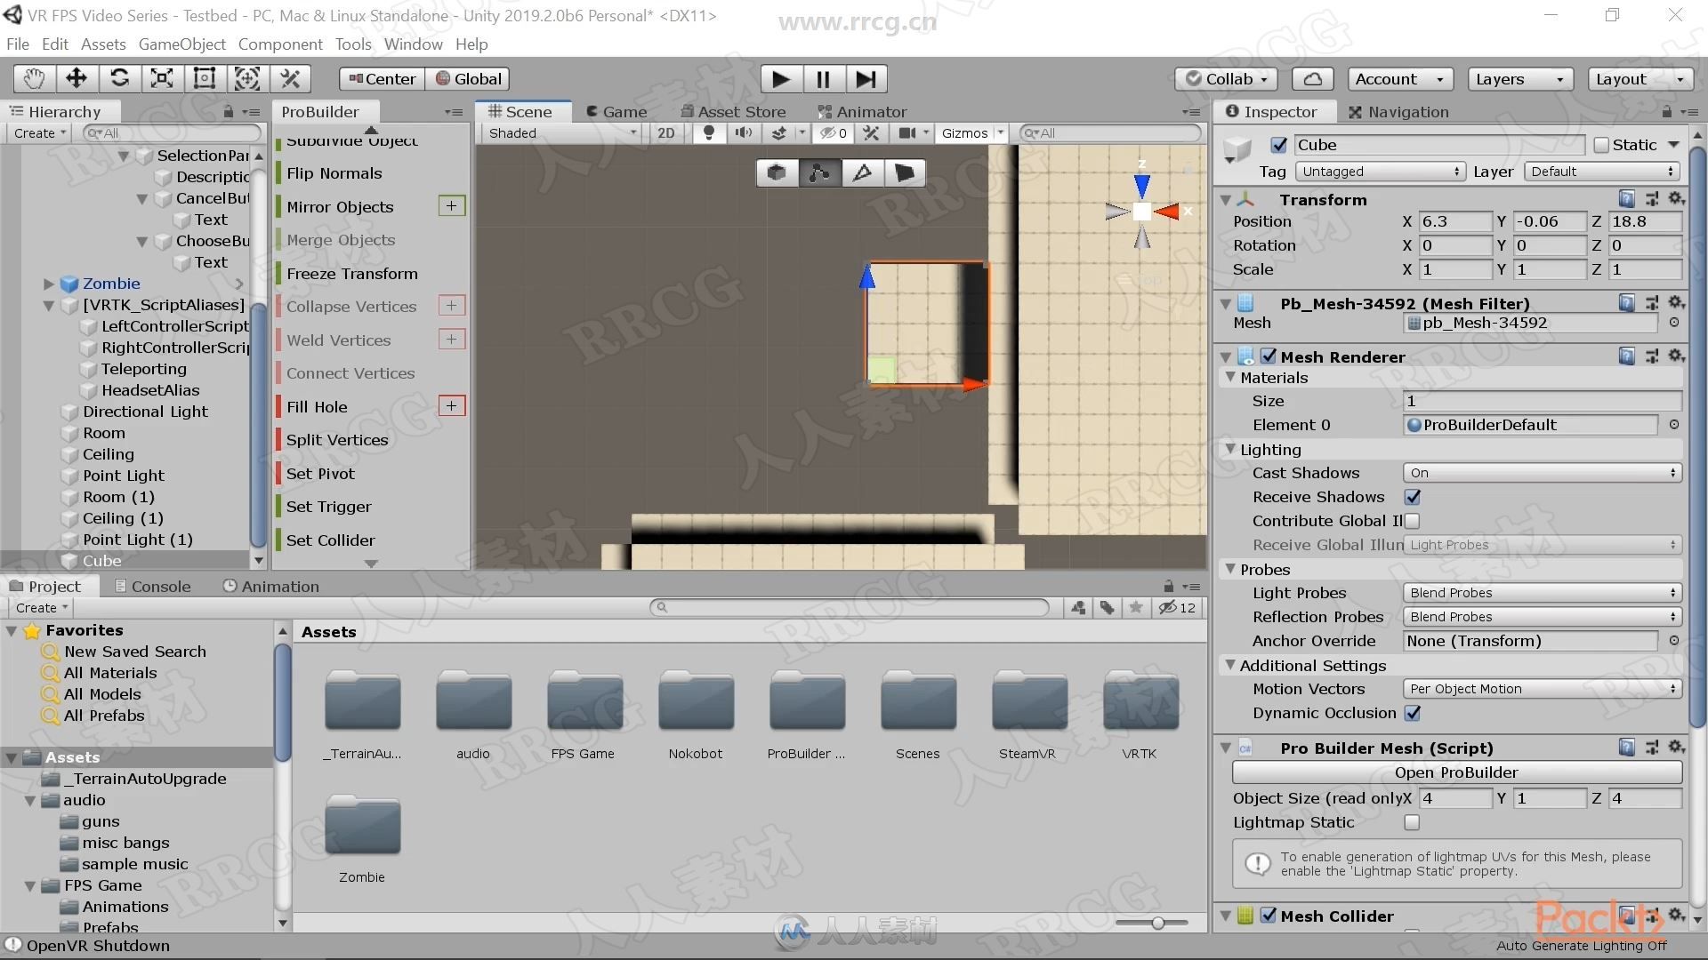The height and width of the screenshot is (960, 1708).
Task: Open Cast Shadows dropdown
Action: coord(1542,473)
